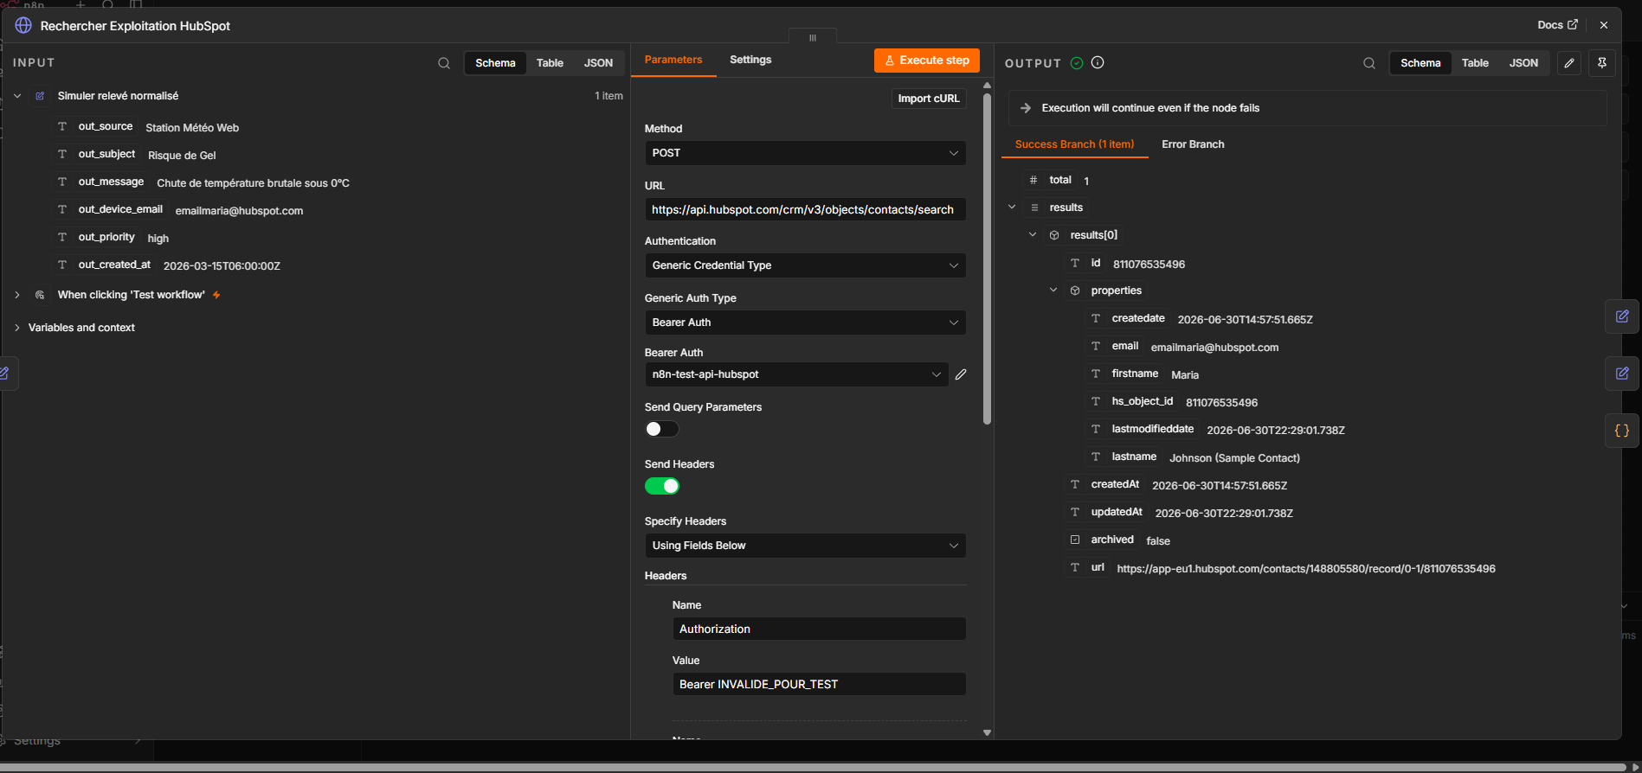Click the parameters scrollbar down arrow
This screenshot has width=1642, height=773.
[x=987, y=732]
